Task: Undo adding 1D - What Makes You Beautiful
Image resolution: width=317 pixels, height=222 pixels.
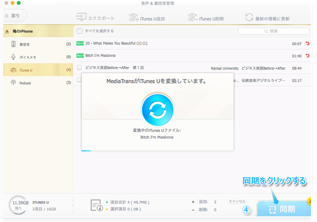Action: point(307,43)
